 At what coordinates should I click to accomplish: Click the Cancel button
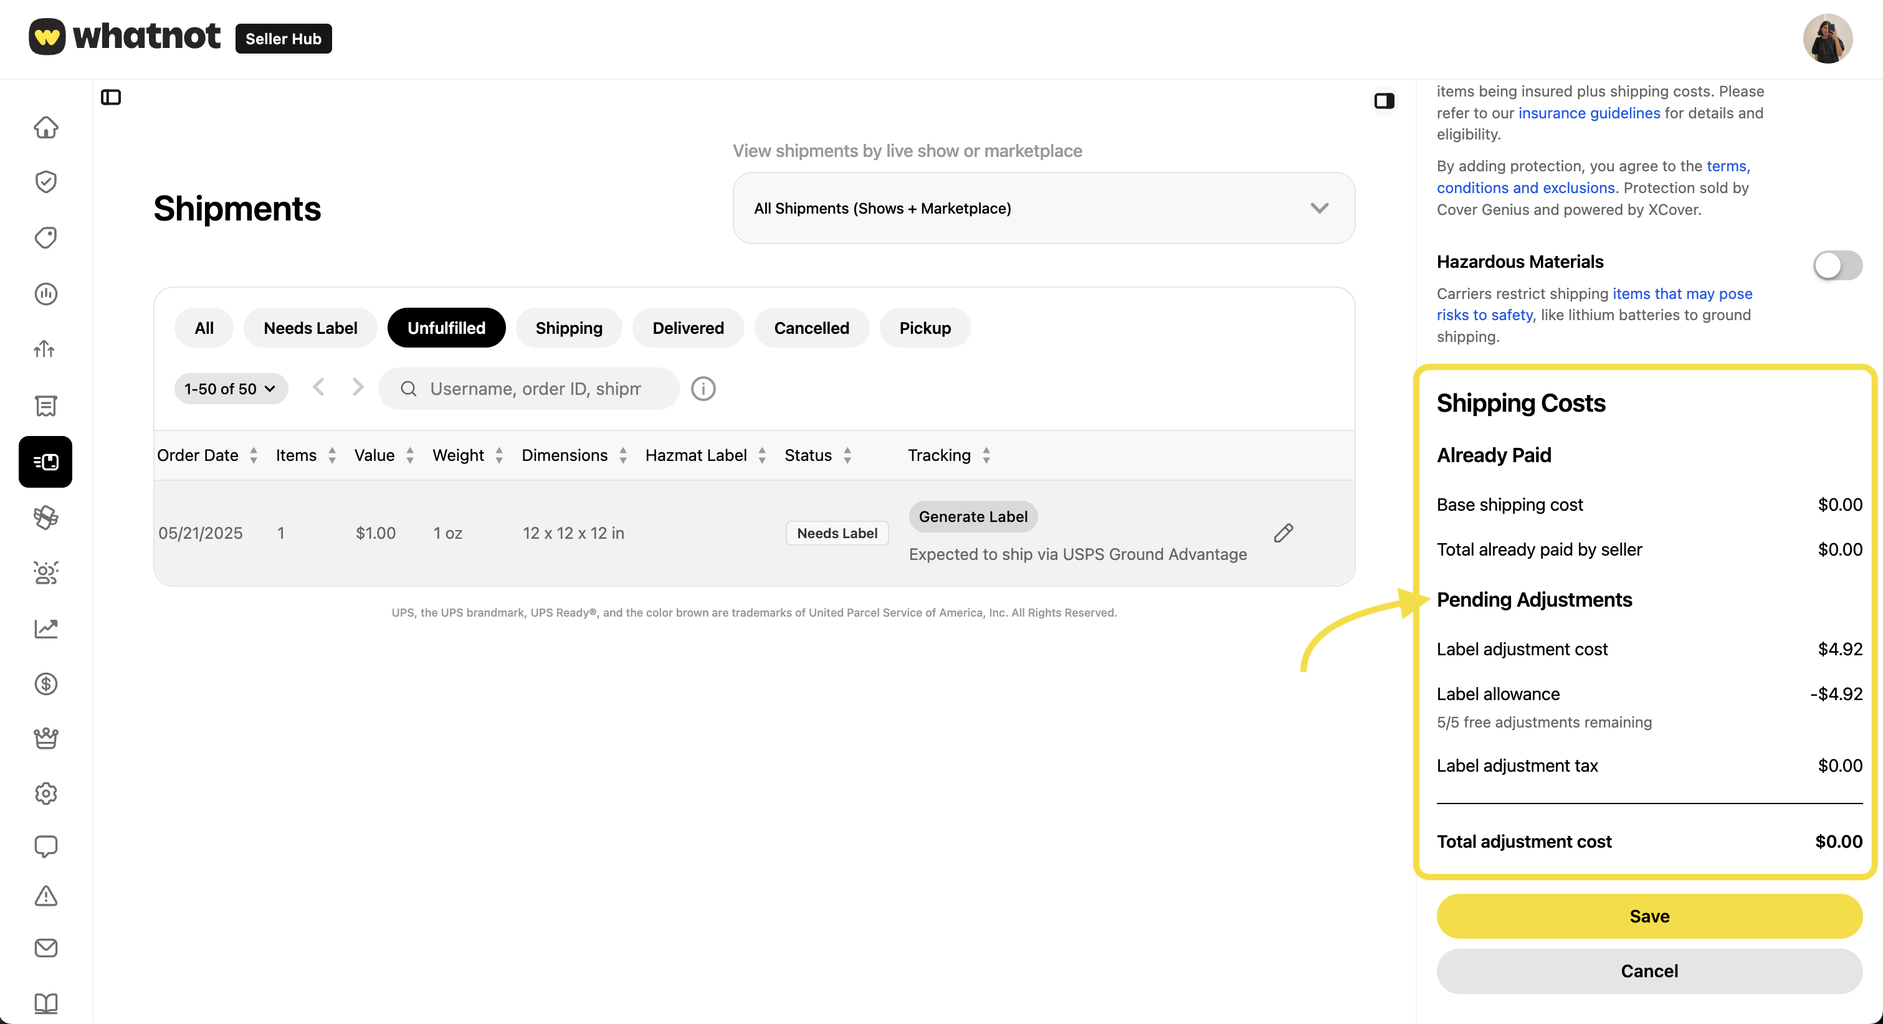pos(1649,970)
